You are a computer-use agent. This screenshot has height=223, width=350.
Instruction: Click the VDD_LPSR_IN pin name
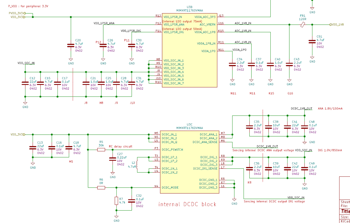point(173,17)
